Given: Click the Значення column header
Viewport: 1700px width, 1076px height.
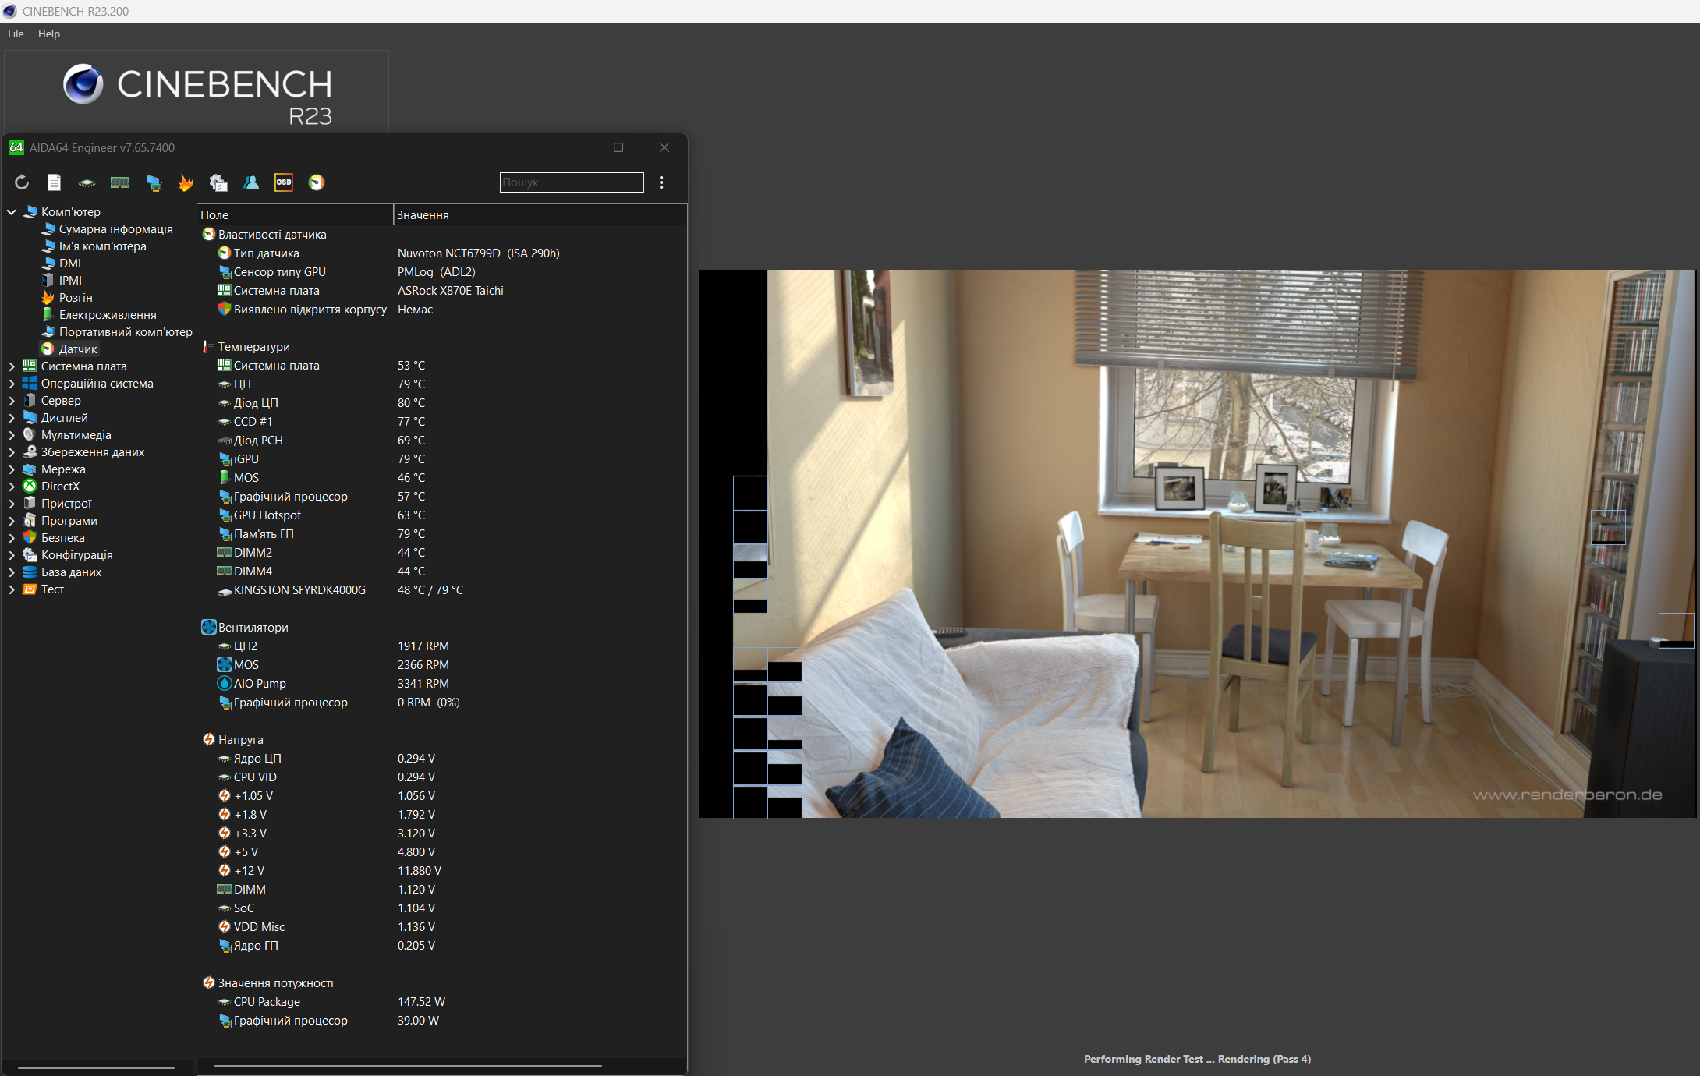Looking at the screenshot, I should point(423,215).
